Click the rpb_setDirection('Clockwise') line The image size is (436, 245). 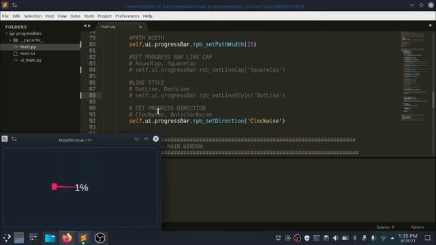point(207,121)
